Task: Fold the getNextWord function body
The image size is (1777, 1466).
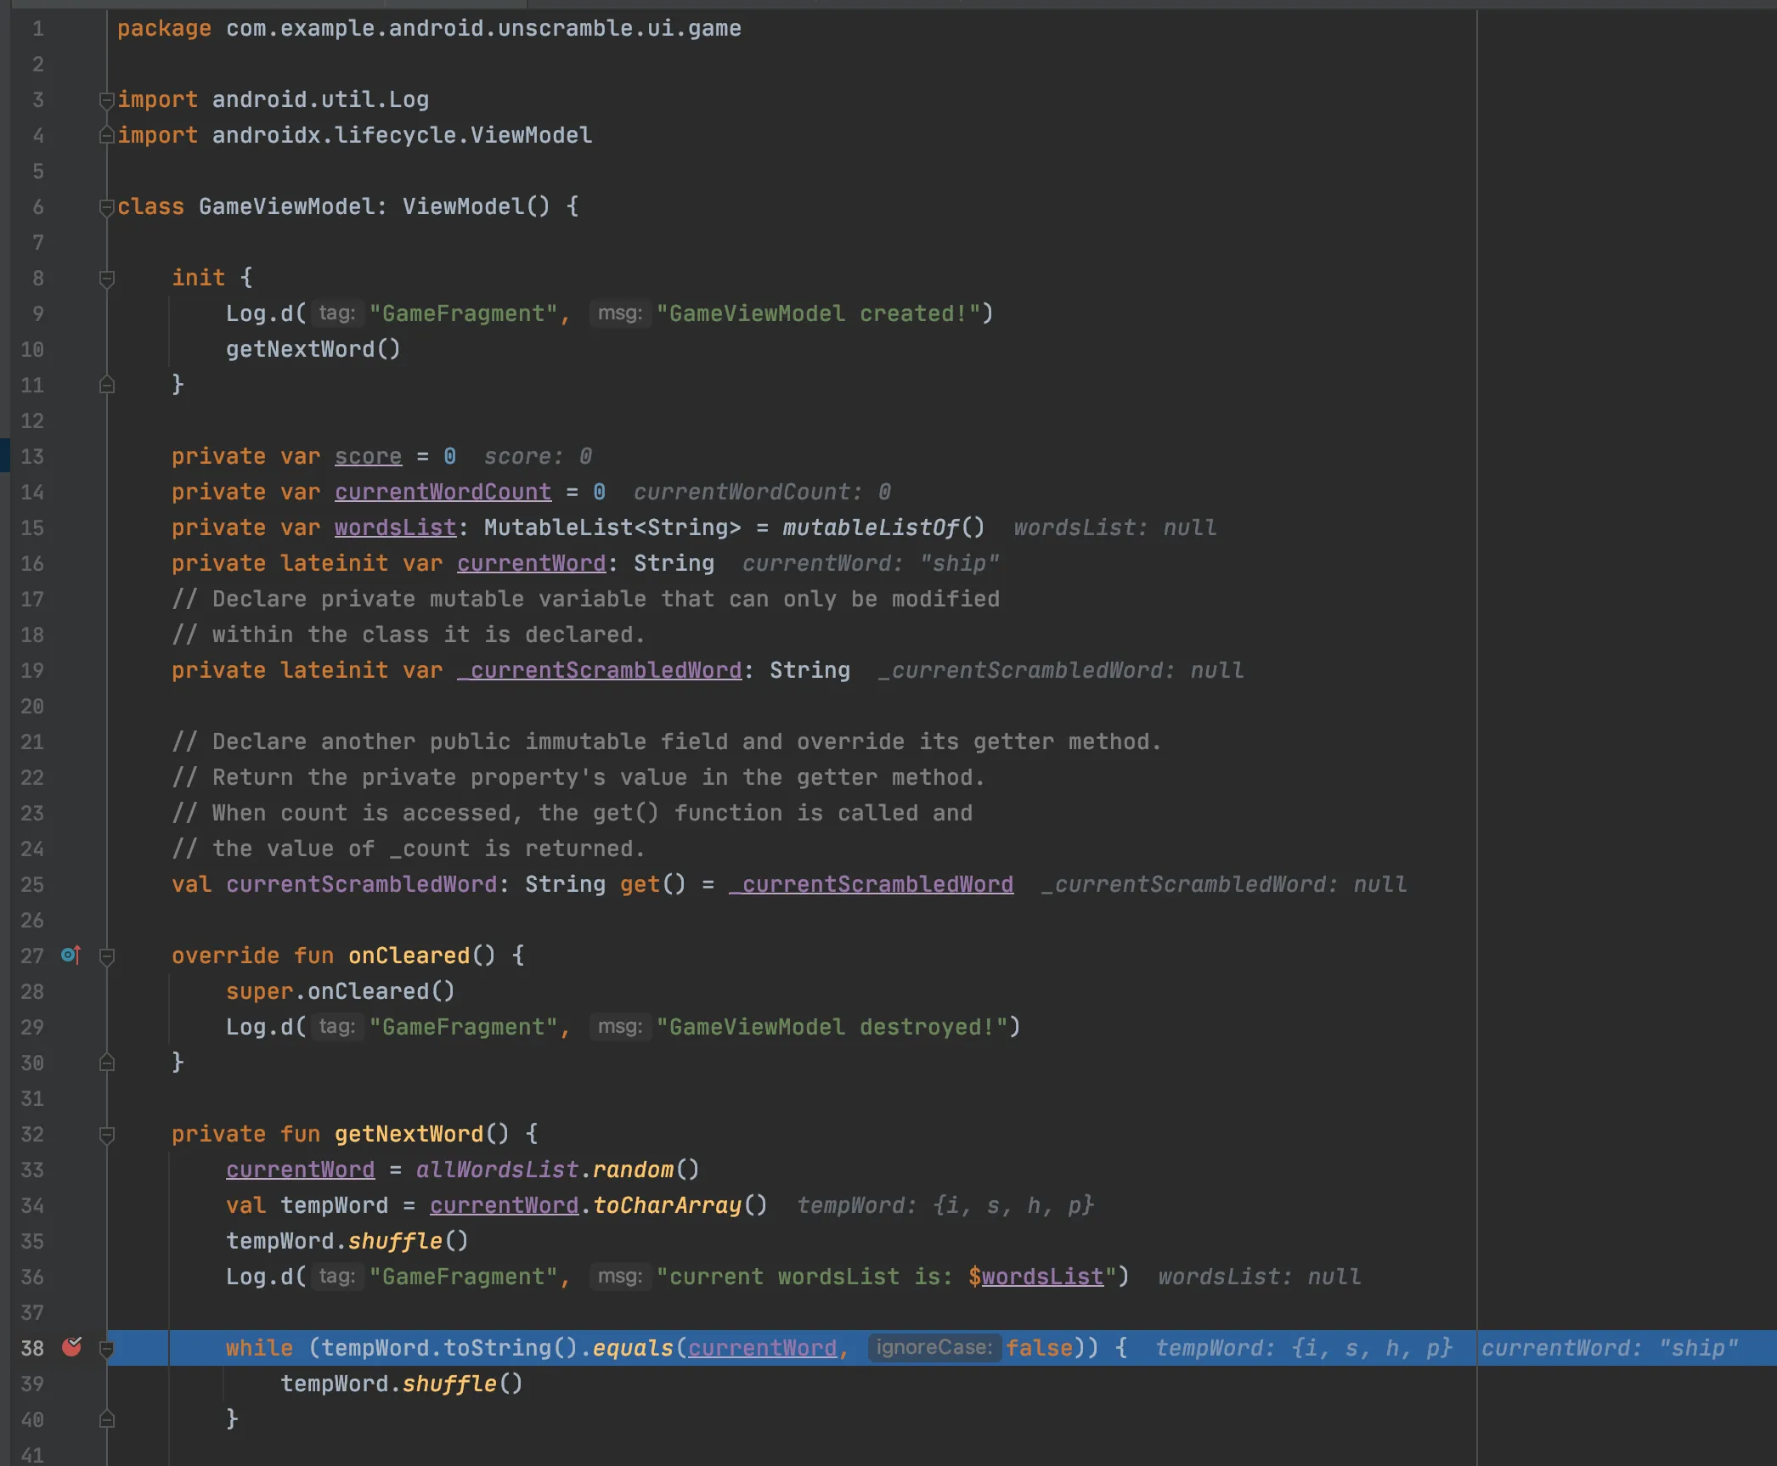Action: click(x=107, y=1135)
